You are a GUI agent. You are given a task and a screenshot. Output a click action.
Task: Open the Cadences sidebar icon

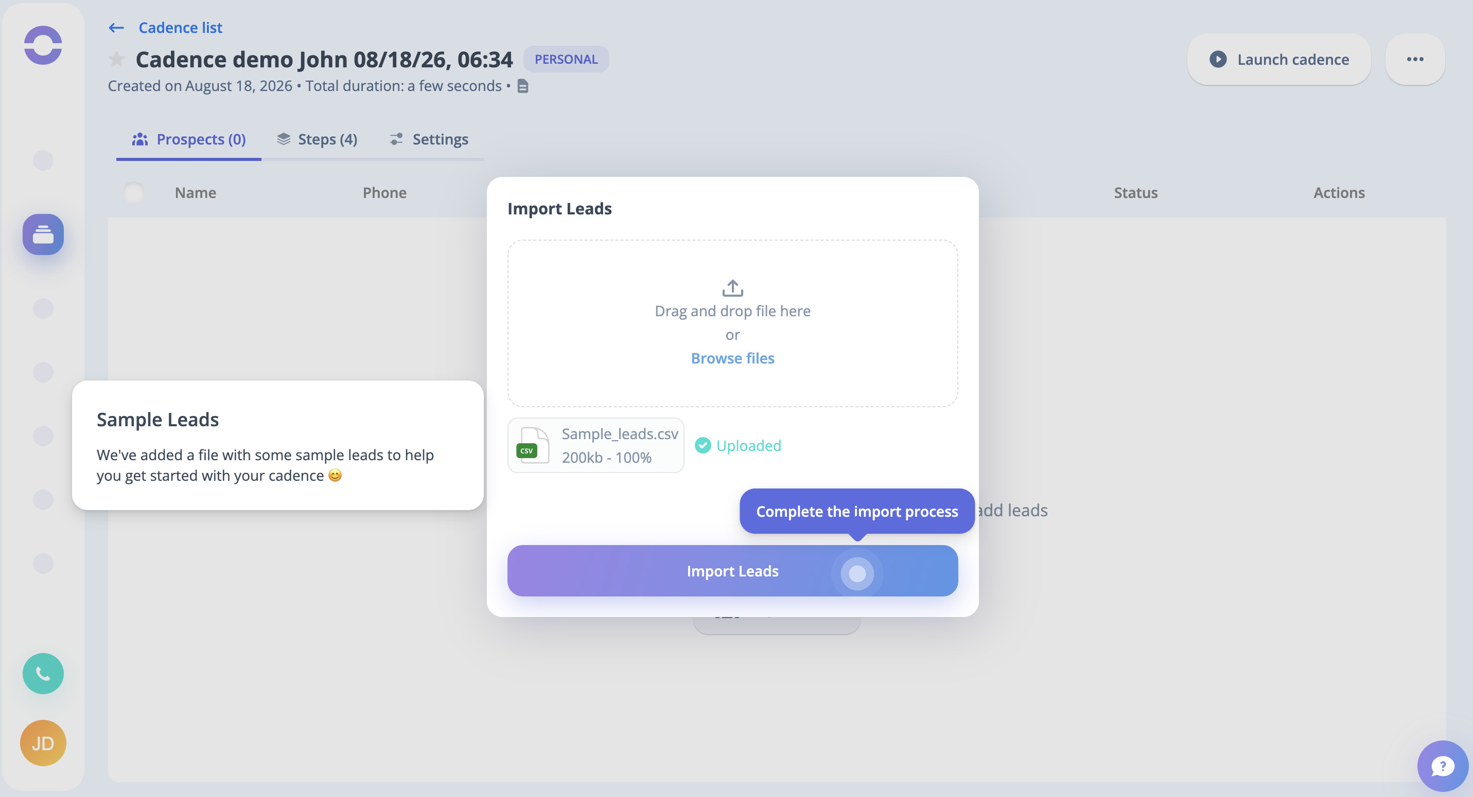(x=43, y=234)
